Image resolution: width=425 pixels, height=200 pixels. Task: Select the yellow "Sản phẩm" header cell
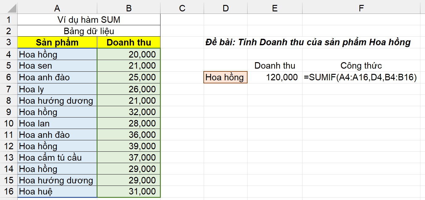coord(57,42)
